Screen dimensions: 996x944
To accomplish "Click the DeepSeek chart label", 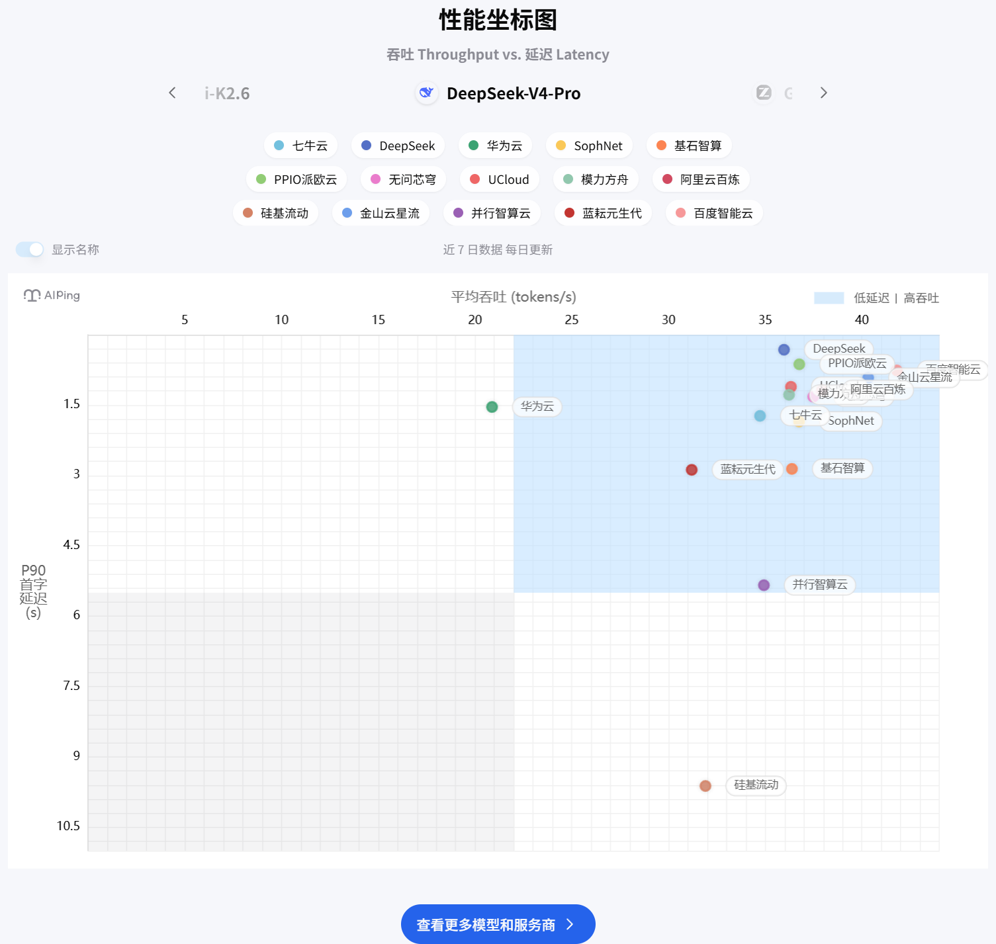I will [x=839, y=349].
